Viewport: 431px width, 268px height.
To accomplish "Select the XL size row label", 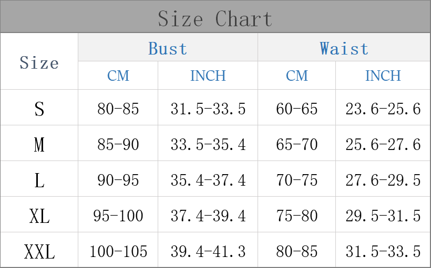I will pyautogui.click(x=39, y=216).
